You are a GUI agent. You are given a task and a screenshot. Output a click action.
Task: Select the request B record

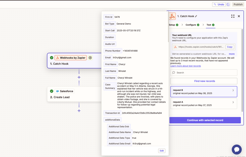200,92
